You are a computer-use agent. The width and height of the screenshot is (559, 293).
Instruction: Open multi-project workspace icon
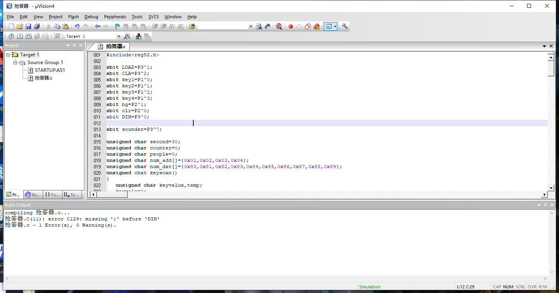[x=147, y=36]
